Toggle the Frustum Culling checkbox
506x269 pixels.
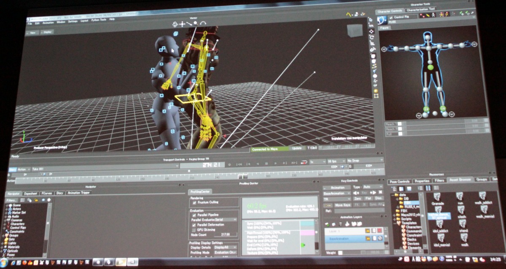point(194,203)
